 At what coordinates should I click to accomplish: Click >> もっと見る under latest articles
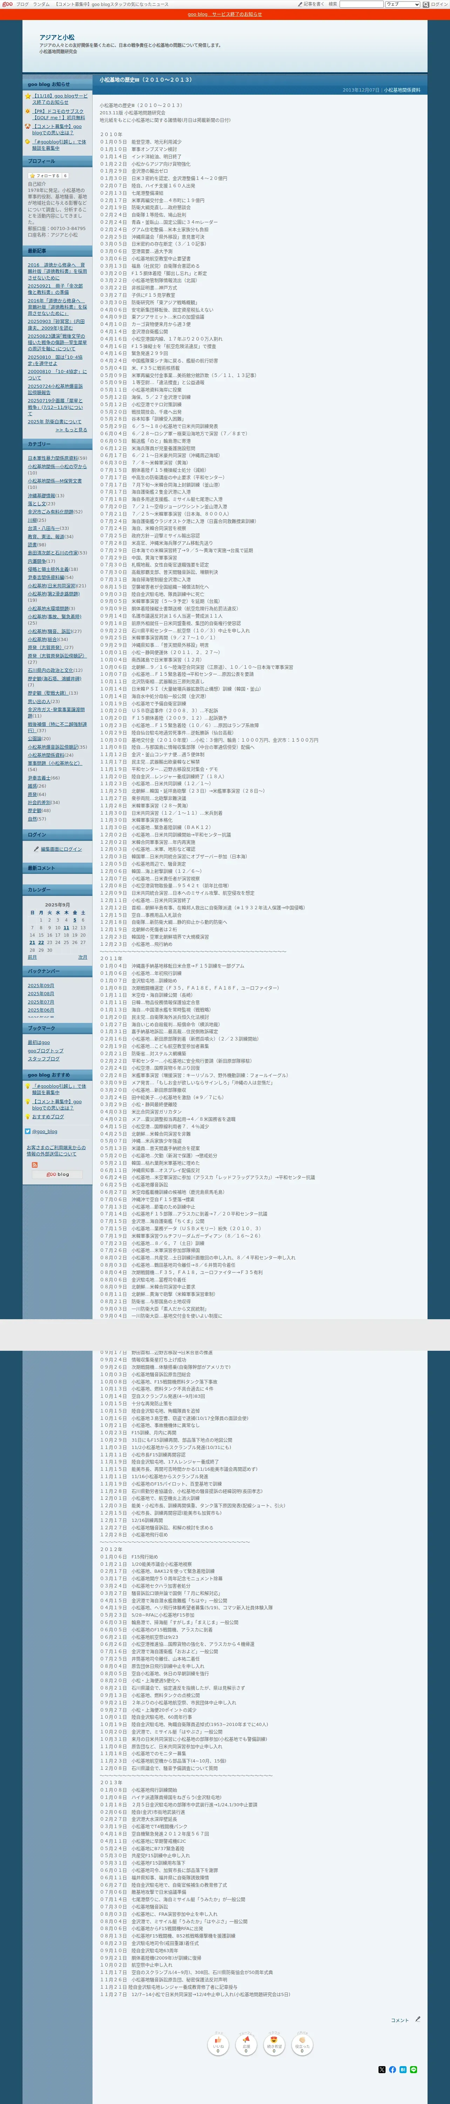click(71, 430)
